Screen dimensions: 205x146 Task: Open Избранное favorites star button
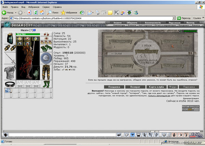click(x=69, y=13)
